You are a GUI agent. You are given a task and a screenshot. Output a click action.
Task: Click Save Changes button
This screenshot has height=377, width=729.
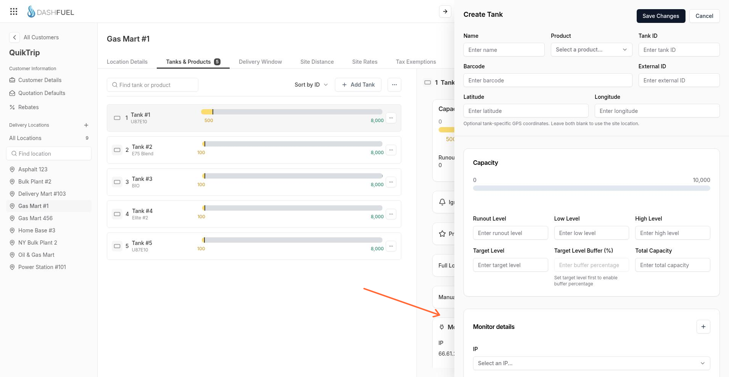(661, 16)
